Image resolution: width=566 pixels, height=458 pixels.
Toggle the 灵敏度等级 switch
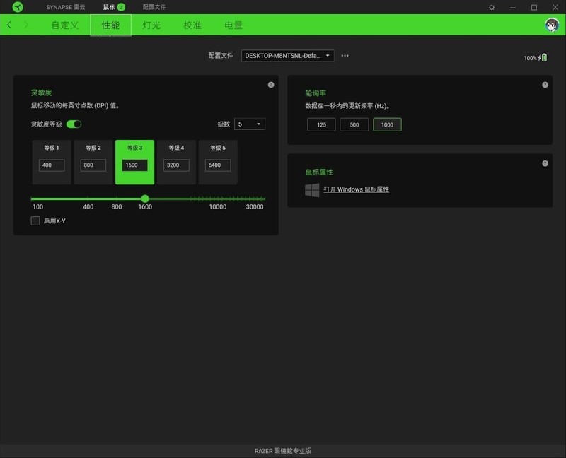coord(74,124)
